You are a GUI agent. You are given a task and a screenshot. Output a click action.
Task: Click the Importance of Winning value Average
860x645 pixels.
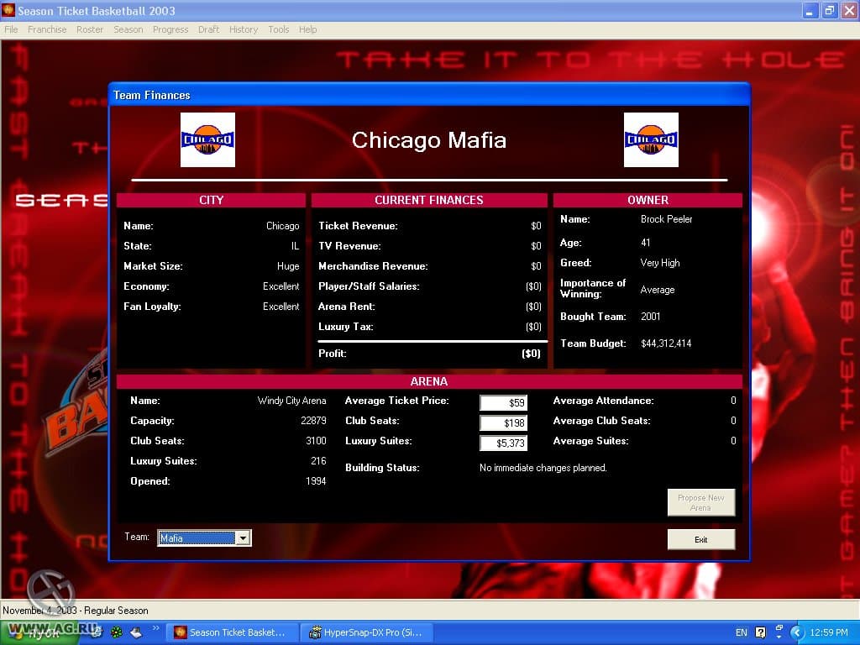click(x=657, y=290)
